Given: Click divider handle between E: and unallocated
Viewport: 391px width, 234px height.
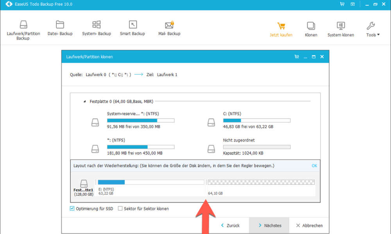Looking at the screenshot, I should [206, 182].
